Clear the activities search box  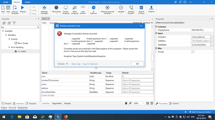(x=38, y=27)
